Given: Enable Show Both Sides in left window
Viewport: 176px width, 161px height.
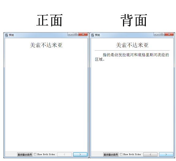Looking at the screenshot, I should click(x=35, y=154).
